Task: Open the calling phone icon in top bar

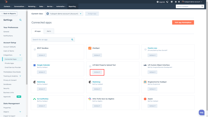Action: coord(167,2)
